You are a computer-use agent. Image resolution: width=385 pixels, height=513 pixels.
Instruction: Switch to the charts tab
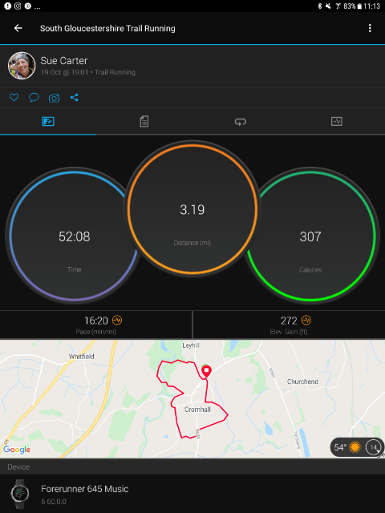(337, 122)
